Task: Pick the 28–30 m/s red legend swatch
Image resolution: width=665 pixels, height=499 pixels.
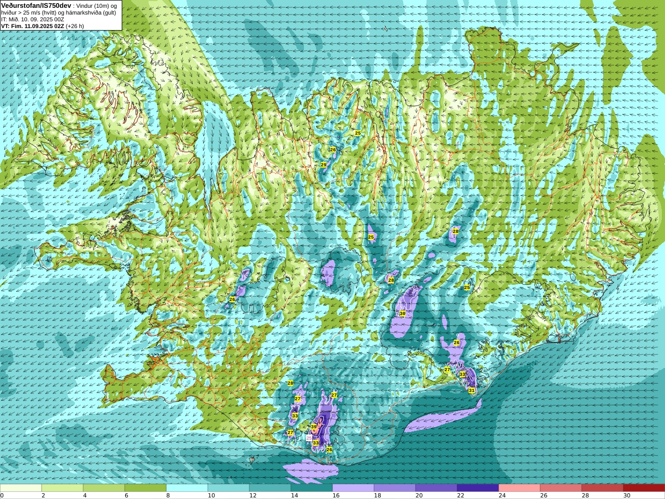Action: pos(603,488)
